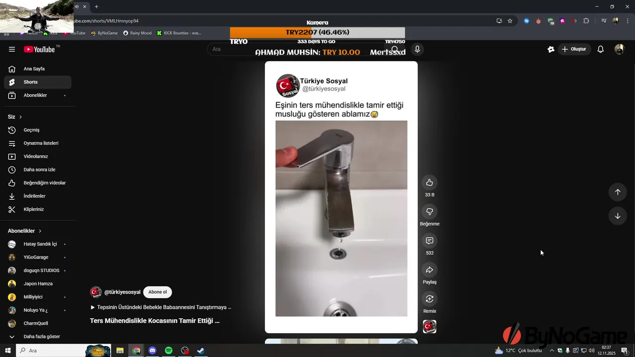Share the short with Paylaş icon
The image size is (635, 357).
click(x=430, y=270)
